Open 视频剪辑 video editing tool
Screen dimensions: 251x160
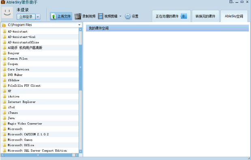click(107, 16)
